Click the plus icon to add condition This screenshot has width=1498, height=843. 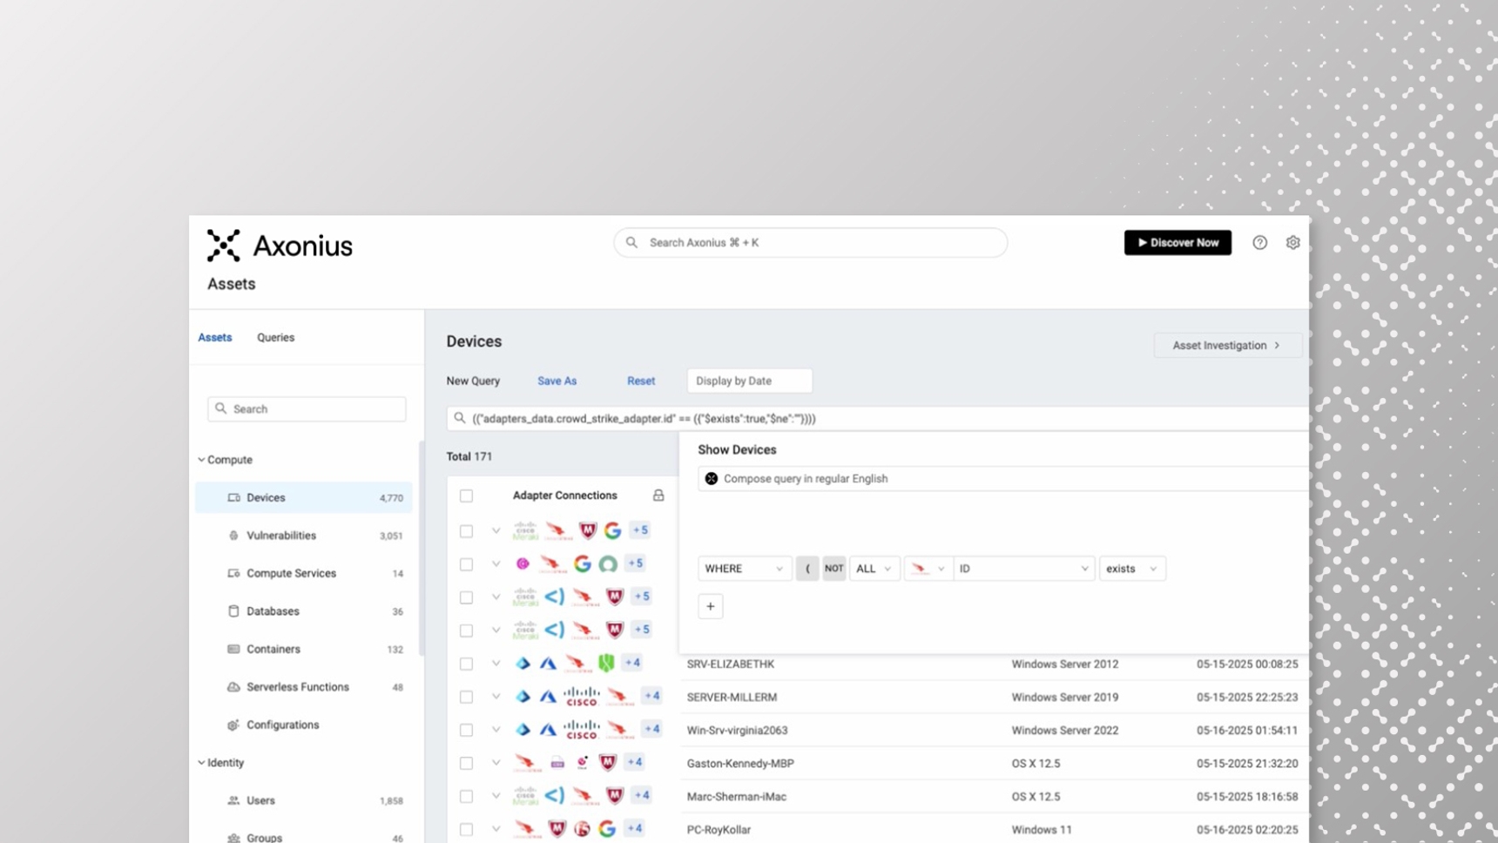pos(711,606)
